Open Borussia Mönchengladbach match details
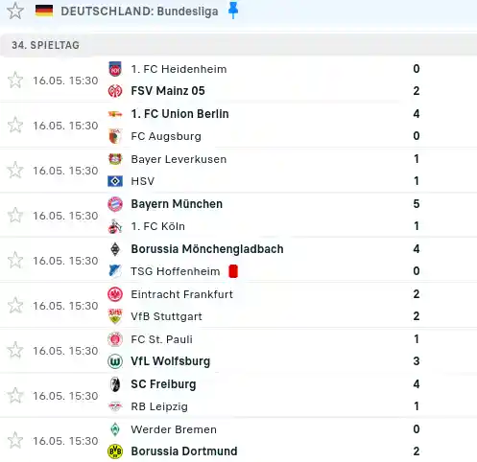 pyautogui.click(x=238, y=260)
